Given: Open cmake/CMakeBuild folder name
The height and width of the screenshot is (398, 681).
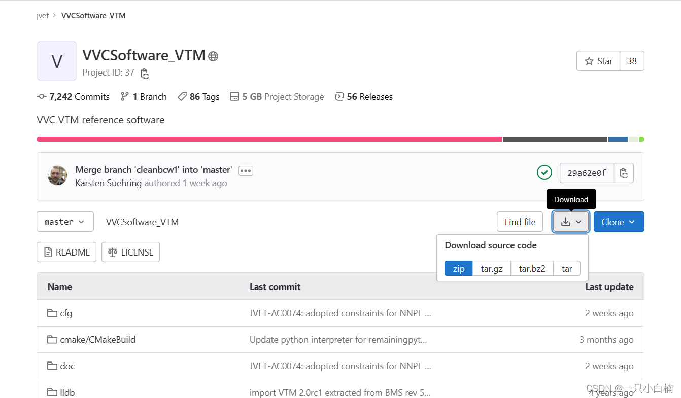Looking at the screenshot, I should point(98,340).
